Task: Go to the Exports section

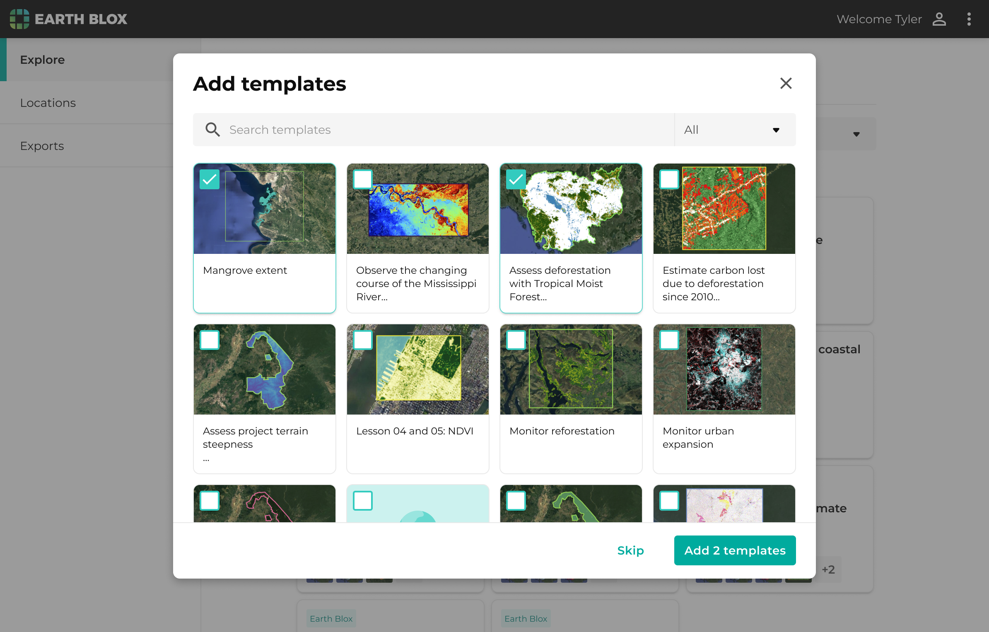Action: pos(42,146)
